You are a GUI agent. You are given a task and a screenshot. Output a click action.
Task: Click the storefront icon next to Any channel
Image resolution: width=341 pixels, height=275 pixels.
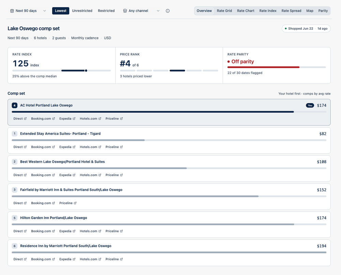125,11
